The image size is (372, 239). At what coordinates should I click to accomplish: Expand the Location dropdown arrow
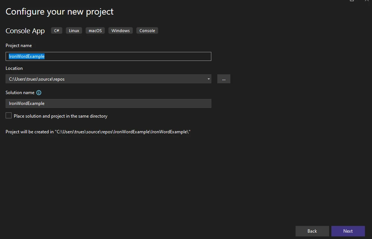tap(208, 79)
